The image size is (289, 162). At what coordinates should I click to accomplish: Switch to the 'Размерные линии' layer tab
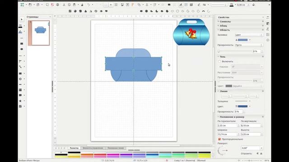(x=116, y=148)
